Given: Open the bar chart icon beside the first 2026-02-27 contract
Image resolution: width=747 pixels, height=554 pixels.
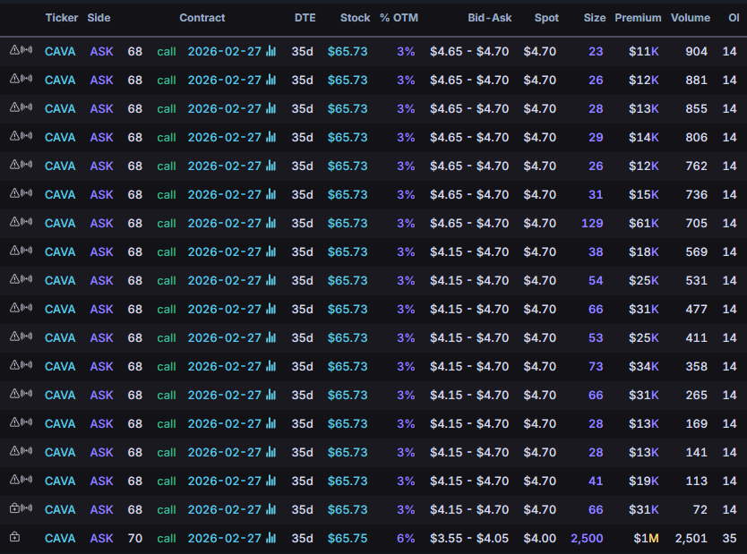Looking at the screenshot, I should click(271, 51).
